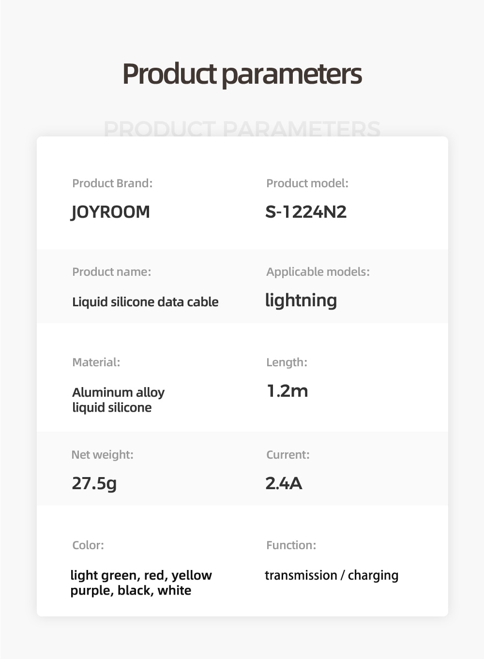Image resolution: width=484 pixels, height=659 pixels.
Task: Select the Applicable models label
Action: (318, 272)
